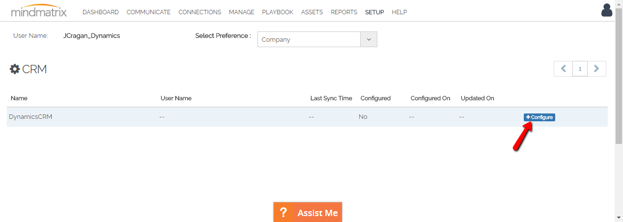Image resolution: width=623 pixels, height=222 pixels.
Task: Click the JCragan_Dynamics user name text
Action: point(92,36)
